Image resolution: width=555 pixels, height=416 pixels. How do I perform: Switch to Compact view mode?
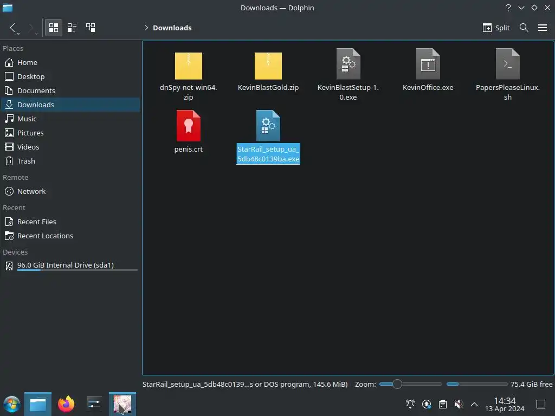point(72,28)
